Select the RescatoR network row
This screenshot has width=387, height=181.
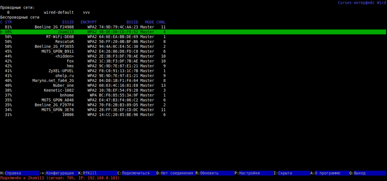point(83,42)
